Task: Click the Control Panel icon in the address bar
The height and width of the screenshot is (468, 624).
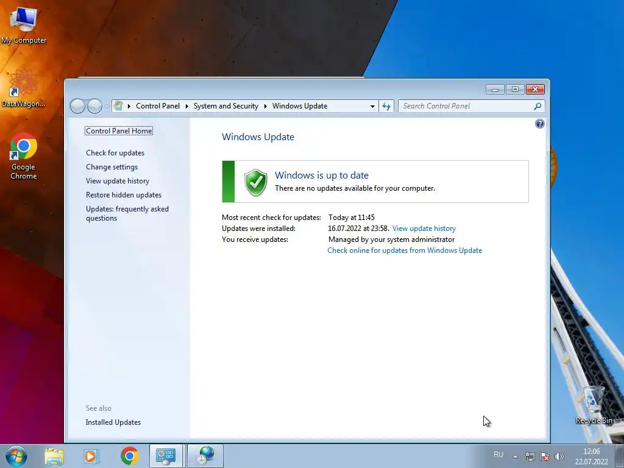Action: (x=118, y=106)
